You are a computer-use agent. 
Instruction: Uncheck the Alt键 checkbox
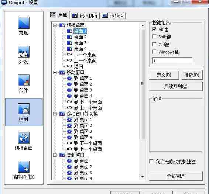pyautogui.click(x=154, y=29)
